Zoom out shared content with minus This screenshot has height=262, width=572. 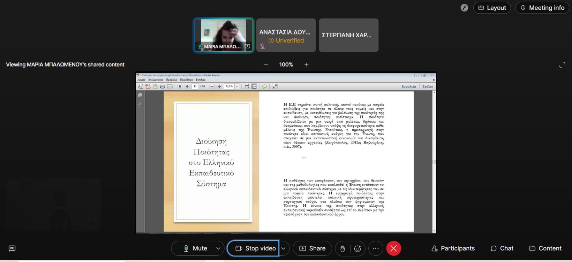(266, 64)
